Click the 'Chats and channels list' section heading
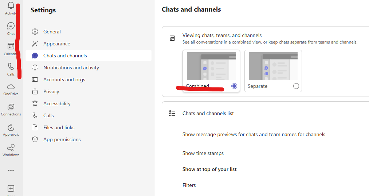Image resolution: width=369 pixels, height=196 pixels. 208,114
